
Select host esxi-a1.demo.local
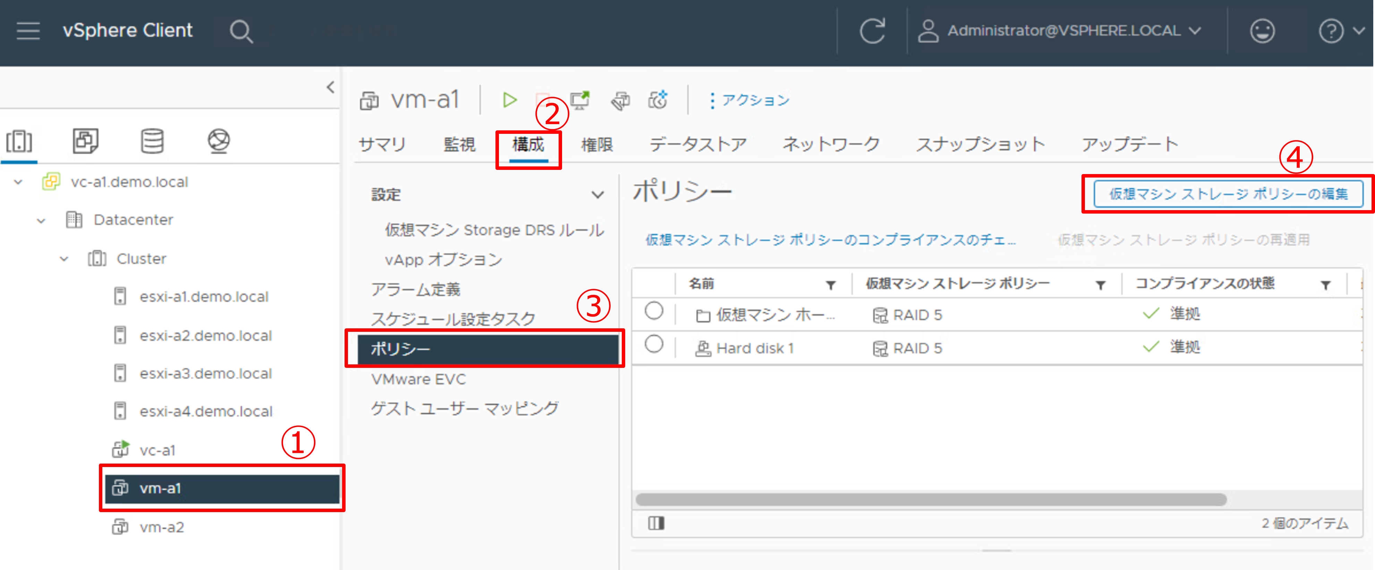204,297
